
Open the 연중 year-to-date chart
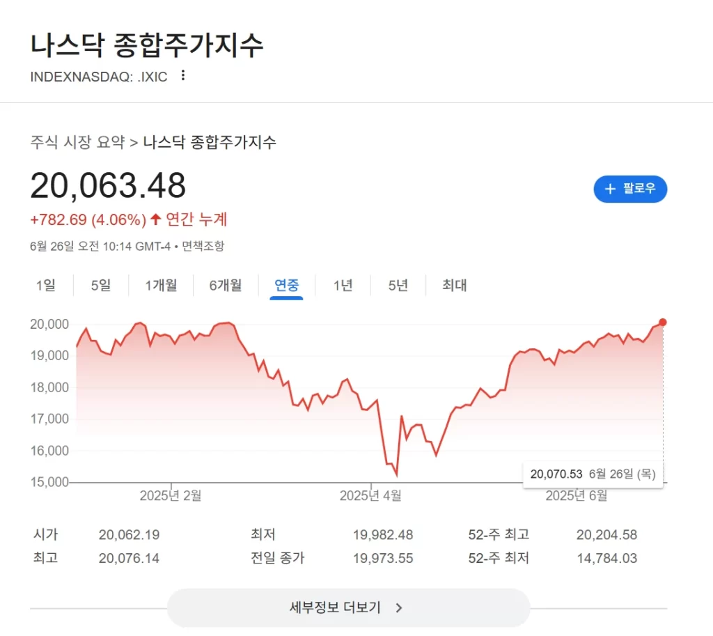285,285
